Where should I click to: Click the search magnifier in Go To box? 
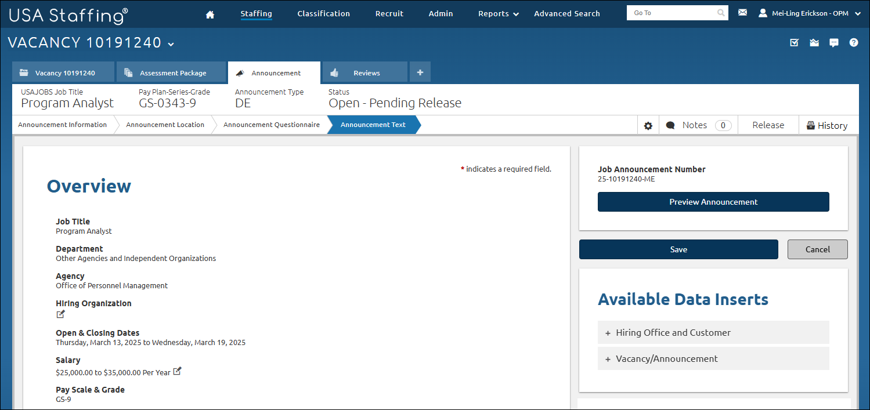pos(720,13)
